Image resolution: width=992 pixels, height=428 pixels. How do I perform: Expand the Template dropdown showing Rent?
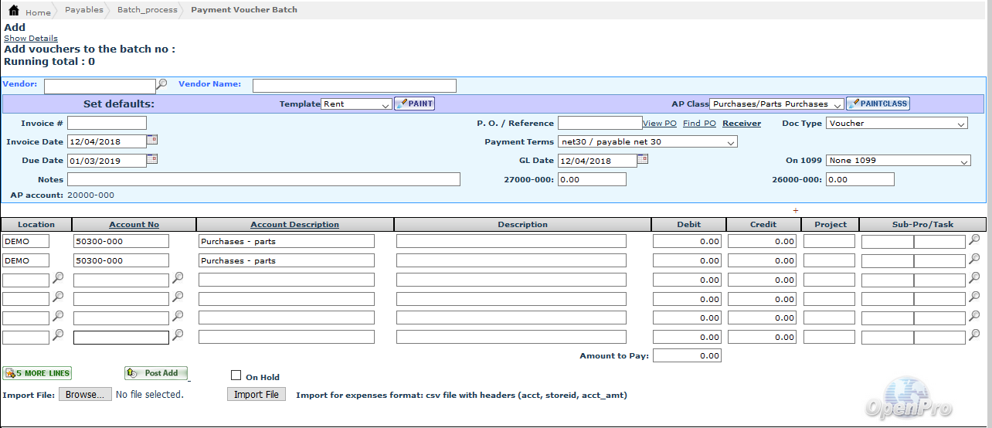click(357, 104)
